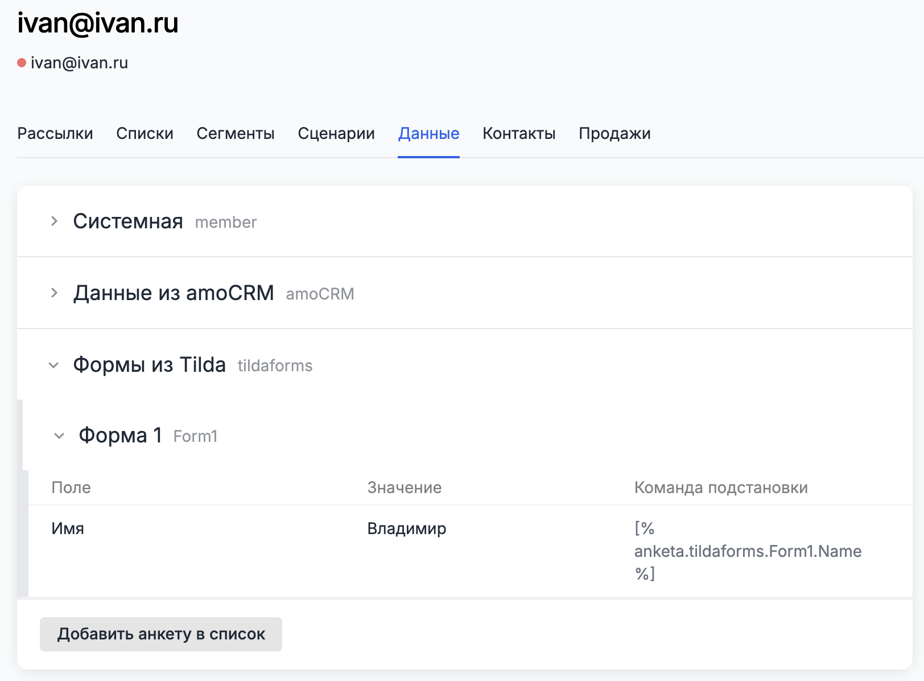Select the Продажи tab

pos(614,133)
